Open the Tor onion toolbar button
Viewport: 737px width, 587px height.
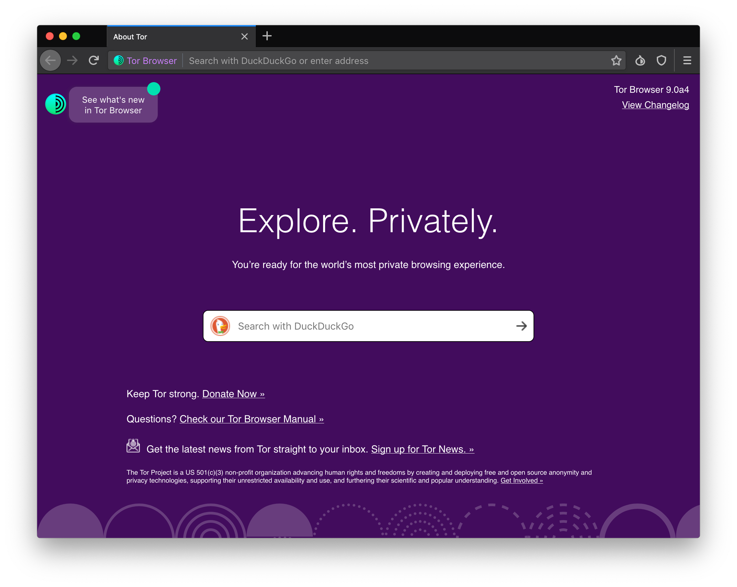[640, 61]
